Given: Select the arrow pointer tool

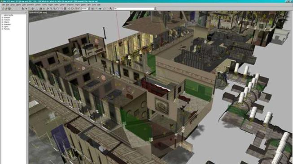Looking at the screenshot, I should [26, 8].
